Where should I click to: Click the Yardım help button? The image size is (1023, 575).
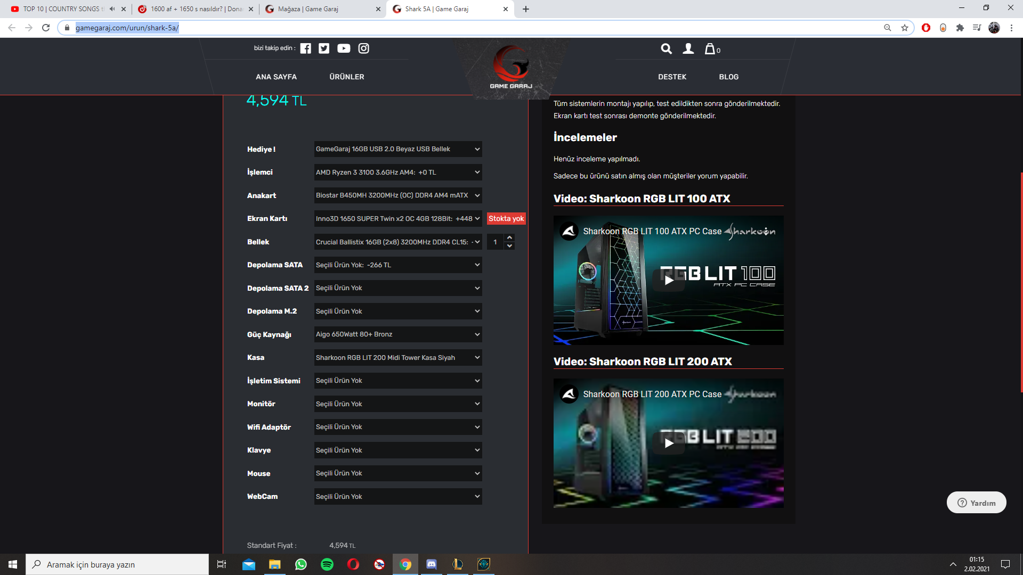click(976, 503)
